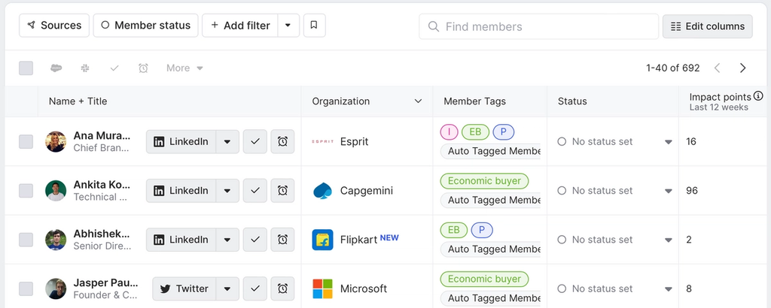Click the Salesforce cloud icon in bulk toolbar
Screen dimensions: 771x308
(56, 68)
